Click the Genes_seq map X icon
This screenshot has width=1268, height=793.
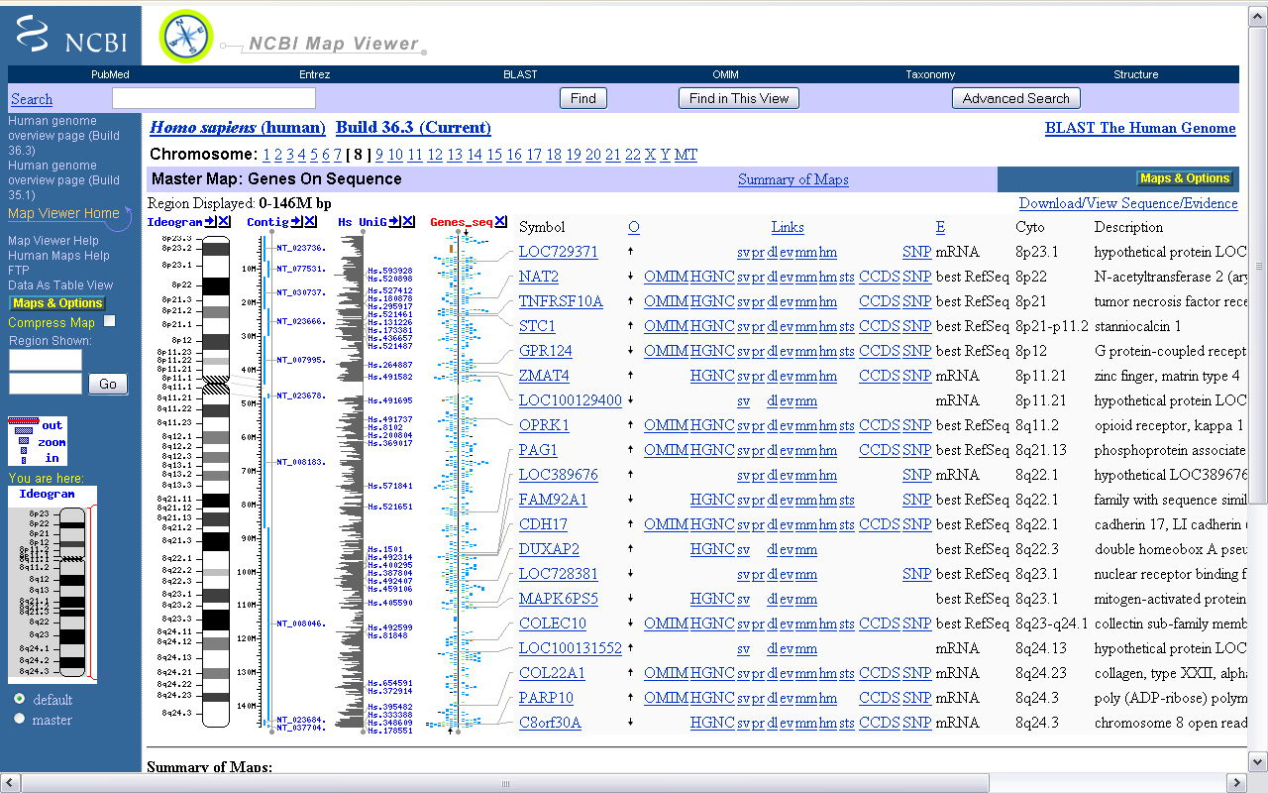501,222
